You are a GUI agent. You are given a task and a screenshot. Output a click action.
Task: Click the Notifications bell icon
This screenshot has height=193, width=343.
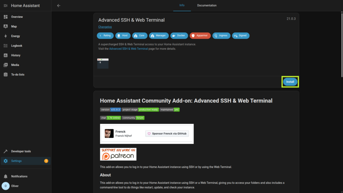click(x=6, y=176)
